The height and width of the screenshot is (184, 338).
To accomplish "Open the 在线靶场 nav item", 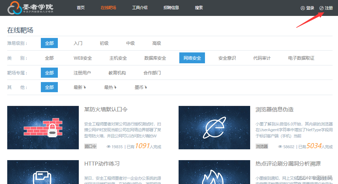I will tap(108, 8).
